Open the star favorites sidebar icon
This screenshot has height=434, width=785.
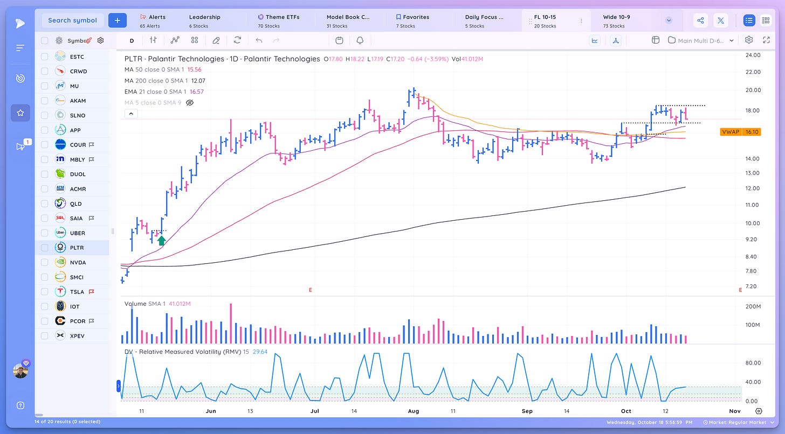click(20, 113)
